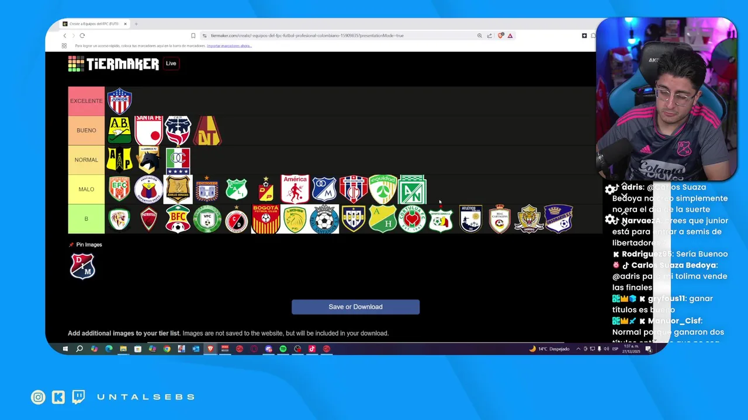Pick the Unión Magdalena crest
The image size is (748, 420).
(354, 189)
